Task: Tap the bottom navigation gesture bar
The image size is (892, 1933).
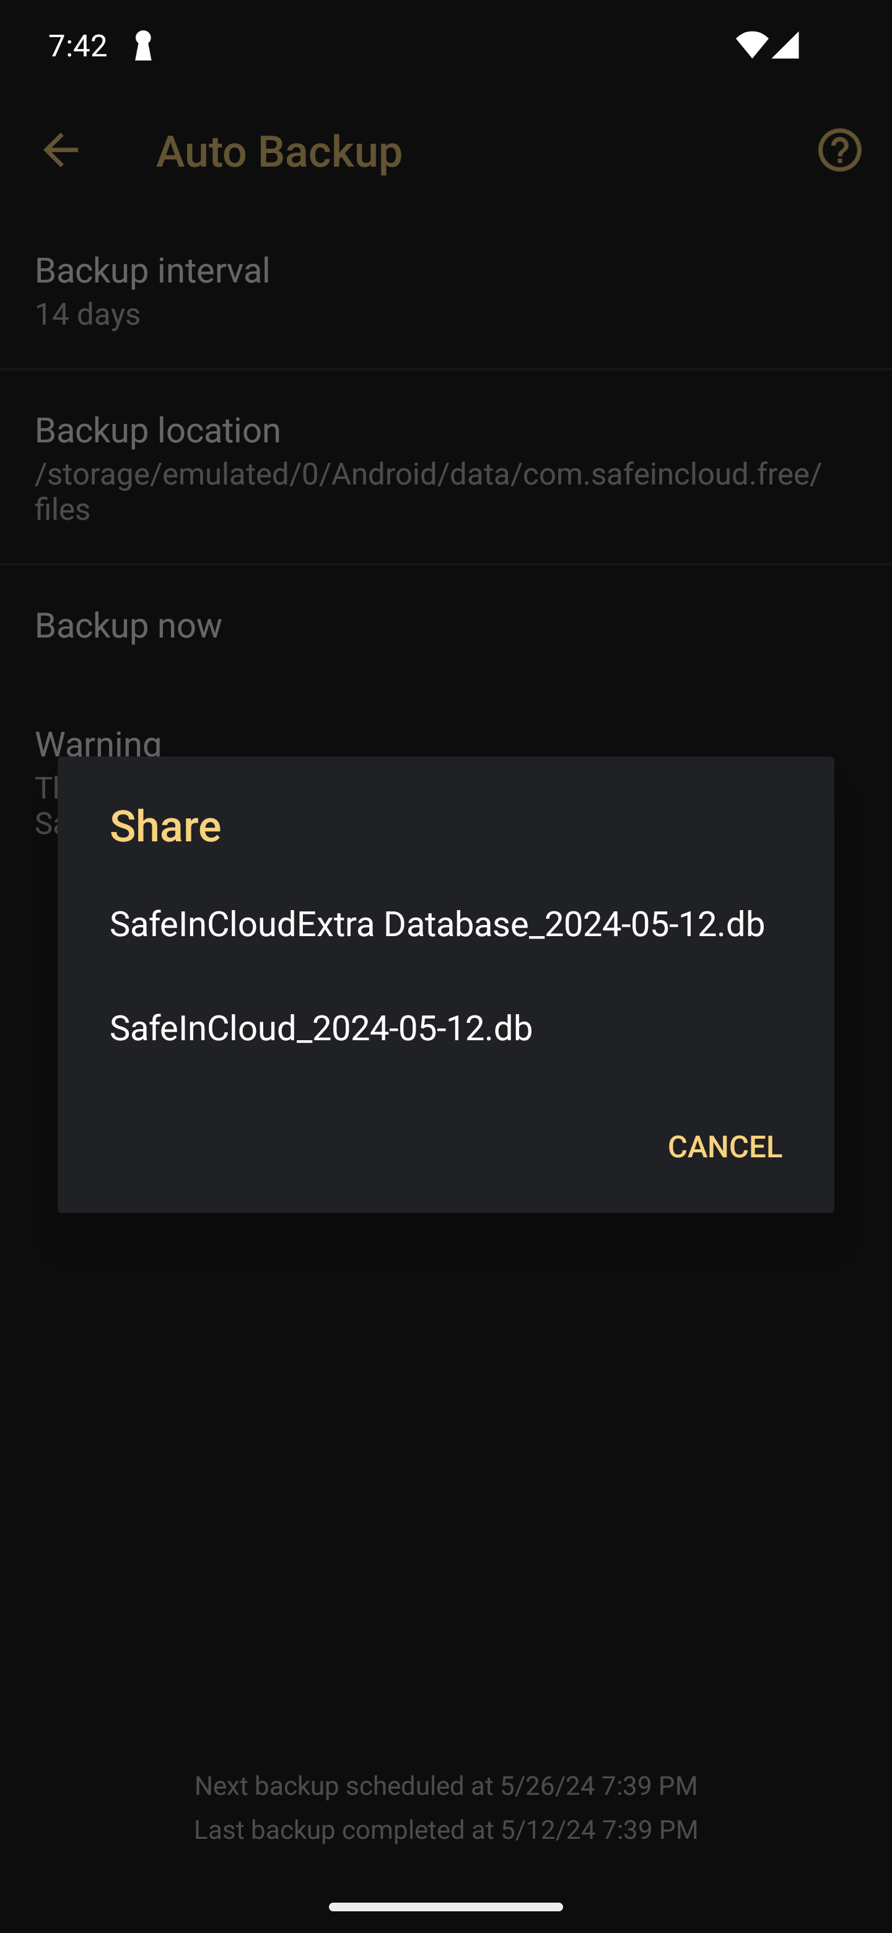Action: point(445,1907)
